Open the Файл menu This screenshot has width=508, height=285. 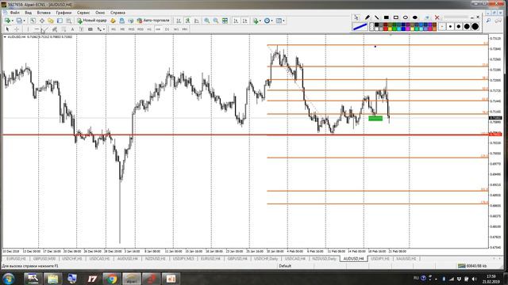[x=14, y=13]
